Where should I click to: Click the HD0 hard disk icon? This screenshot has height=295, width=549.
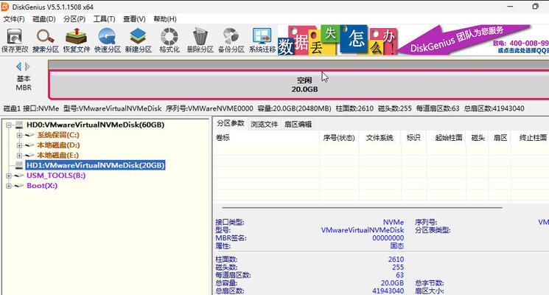19,125
